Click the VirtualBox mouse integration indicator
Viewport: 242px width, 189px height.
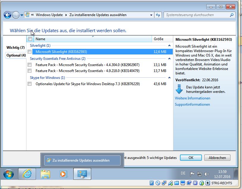202,183
